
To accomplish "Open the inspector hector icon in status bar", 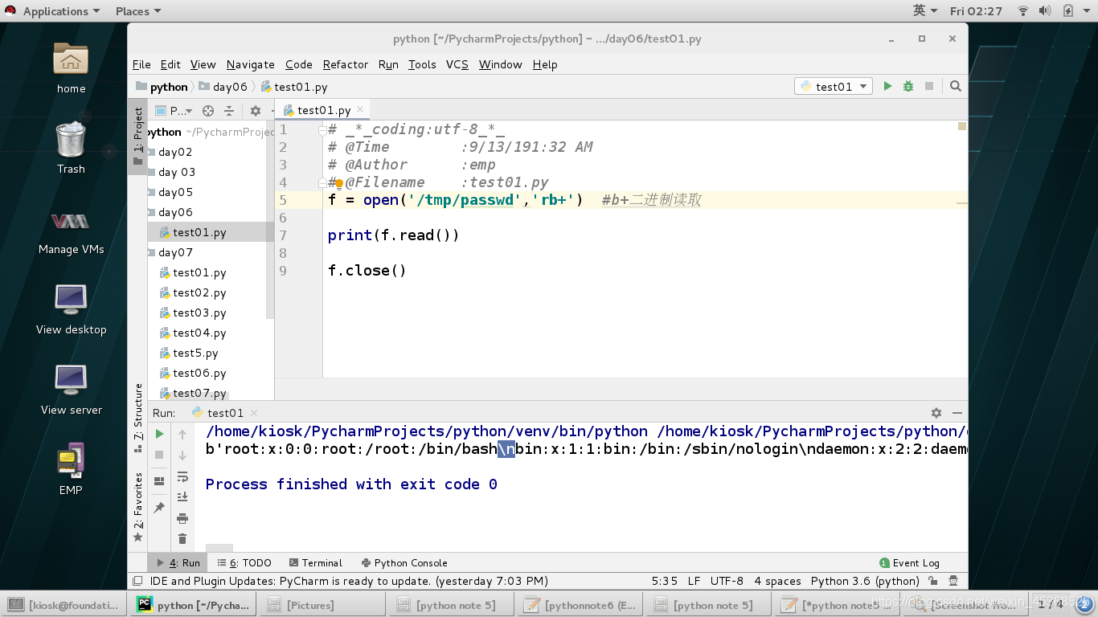I will click(953, 581).
